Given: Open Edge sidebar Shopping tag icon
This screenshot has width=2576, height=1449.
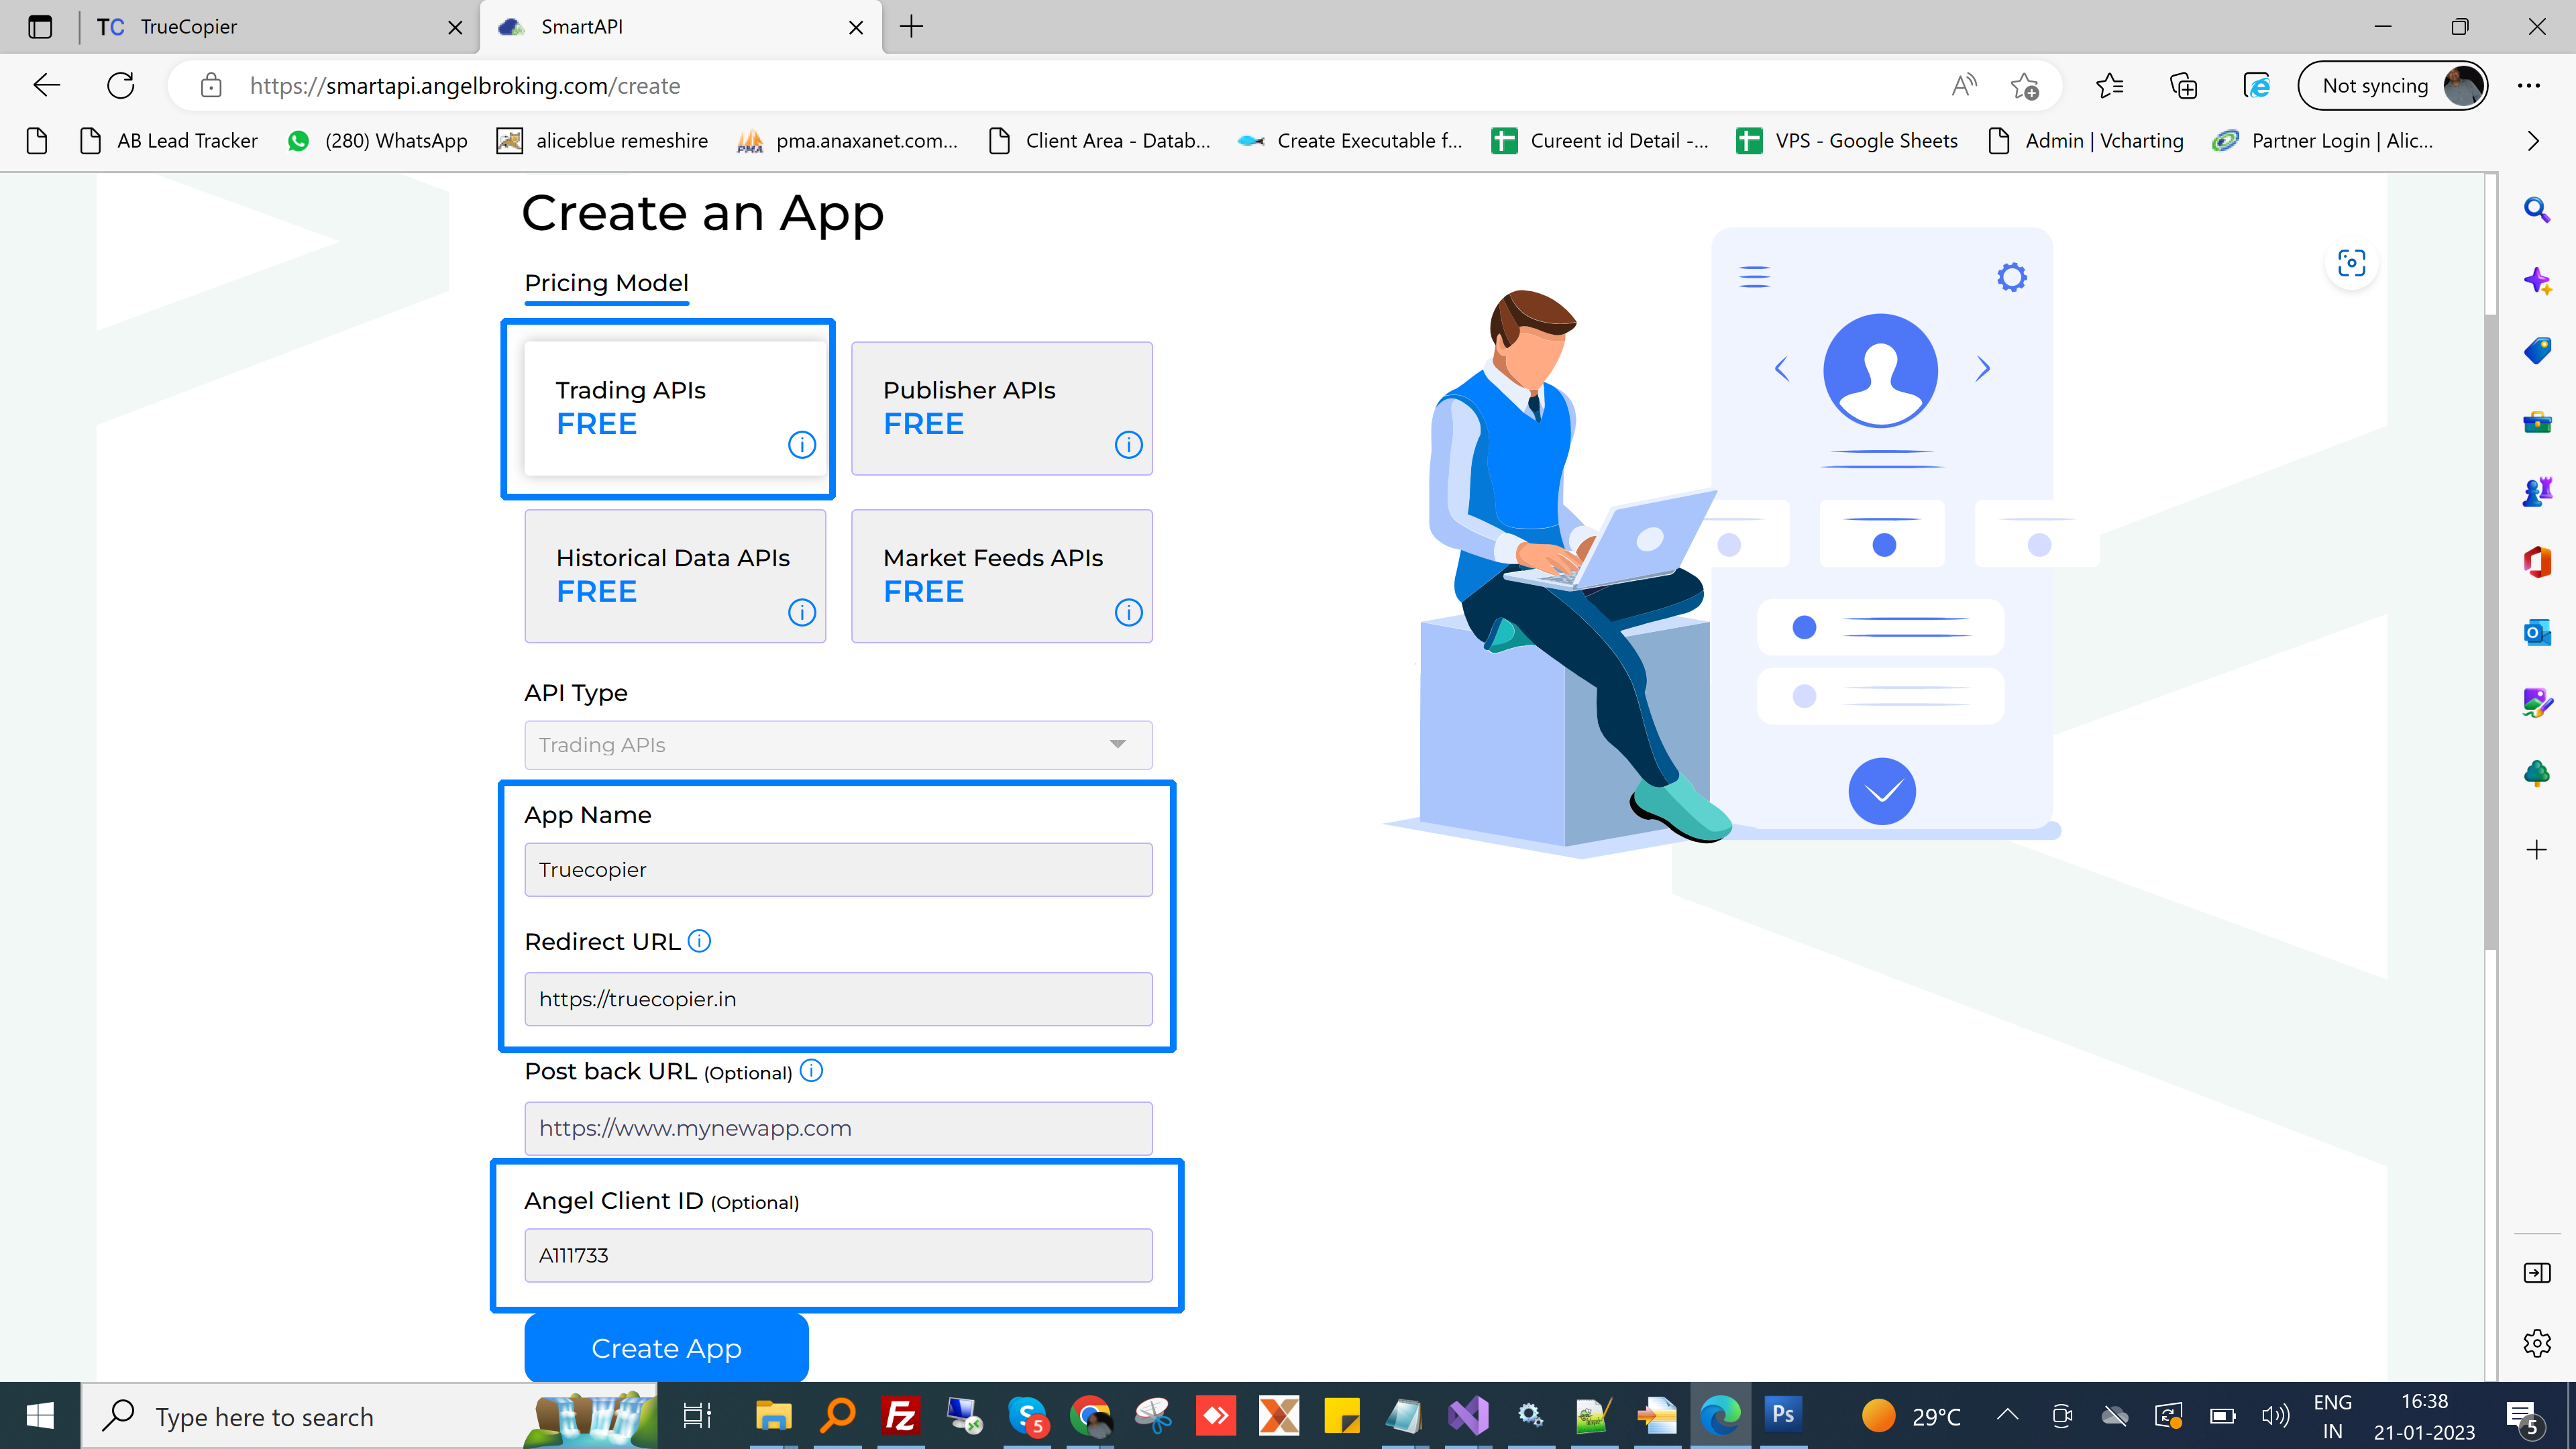Looking at the screenshot, I should point(2537,351).
